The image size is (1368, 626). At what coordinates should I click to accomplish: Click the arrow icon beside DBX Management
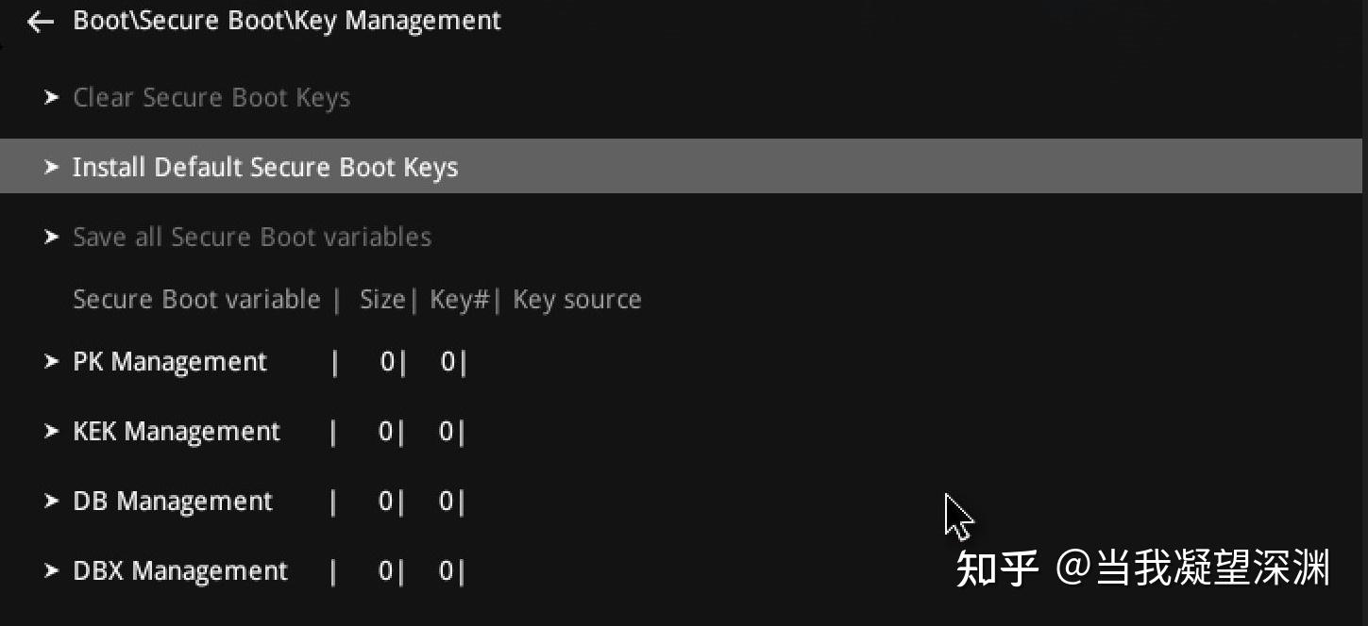click(51, 570)
